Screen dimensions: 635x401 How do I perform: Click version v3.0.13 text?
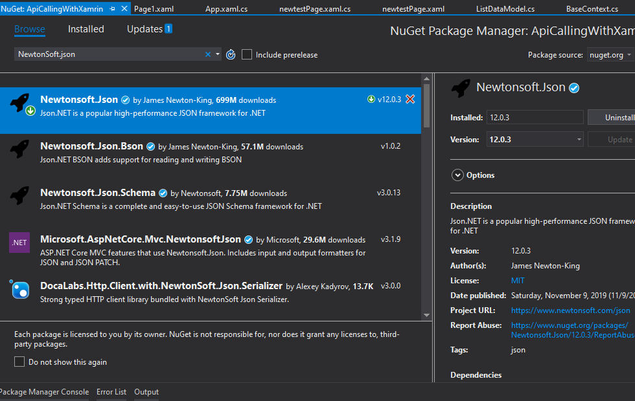(388, 193)
